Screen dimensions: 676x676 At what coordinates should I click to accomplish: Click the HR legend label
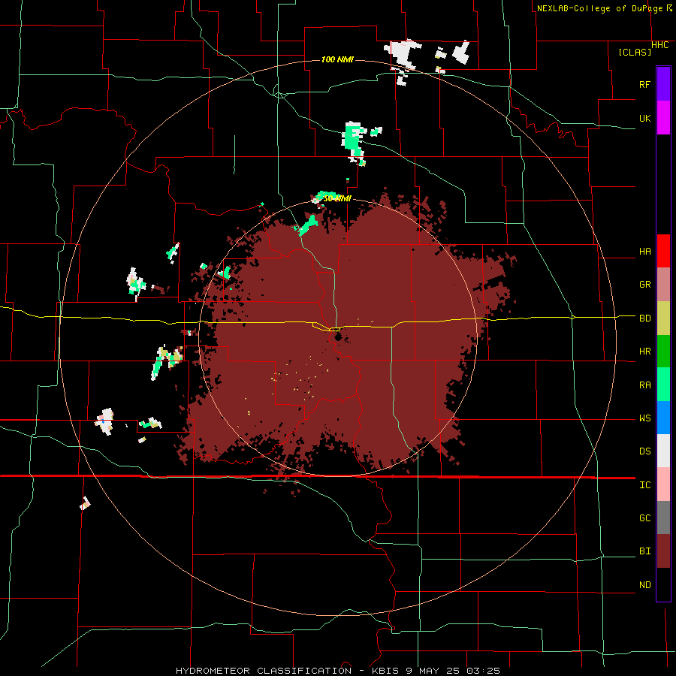coord(644,352)
